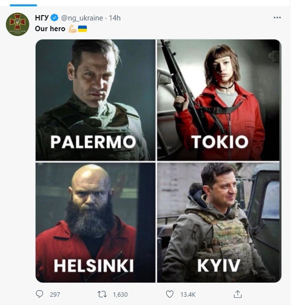Click the 13.4K likes count
Screen dimensions: 297x305
pos(188,294)
